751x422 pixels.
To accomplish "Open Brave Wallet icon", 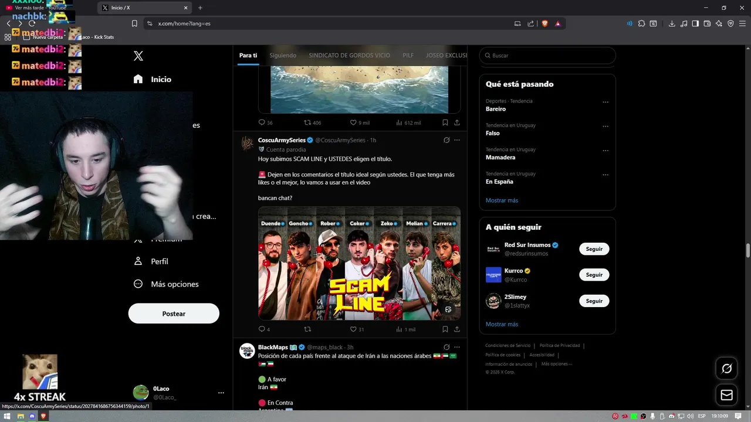I will pos(707,23).
